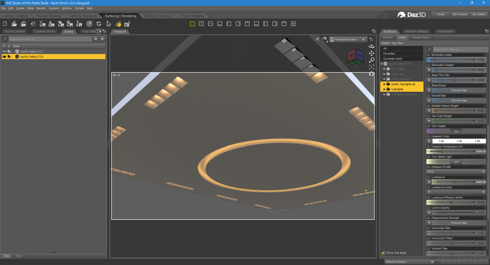Collapse April's Ceiling V3 6 surfaces tree

(382, 64)
